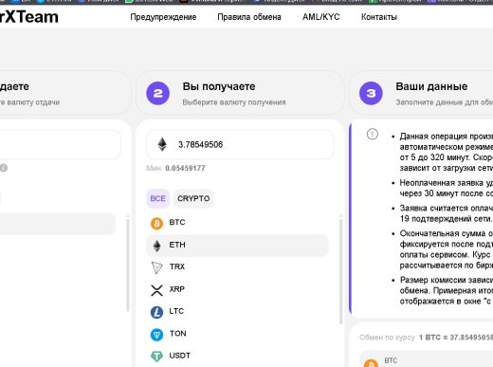Image resolution: width=493 pixels, height=367 pixels.
Task: Click the info exclamation icon in notice panel
Action: point(373,134)
